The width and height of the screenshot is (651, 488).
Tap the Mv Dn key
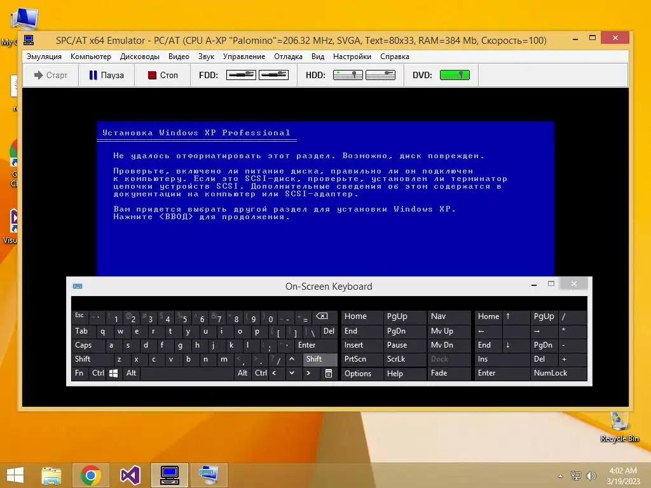click(x=449, y=345)
